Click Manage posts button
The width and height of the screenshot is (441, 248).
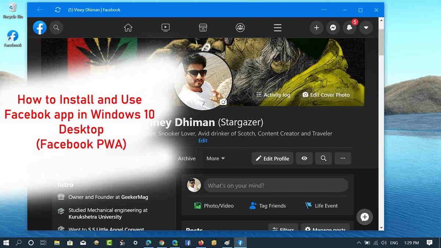325,228
